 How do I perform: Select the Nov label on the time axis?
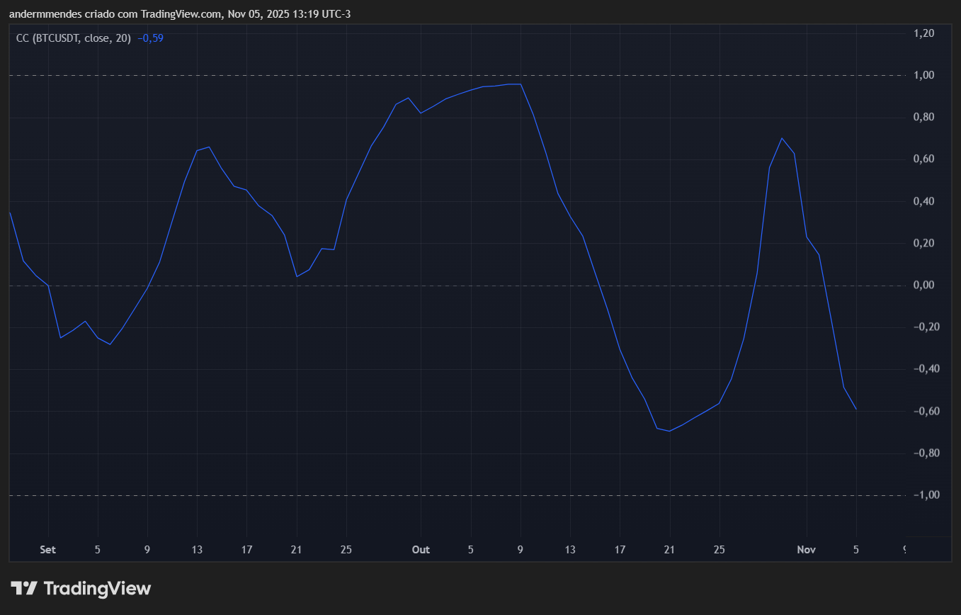[x=806, y=549]
